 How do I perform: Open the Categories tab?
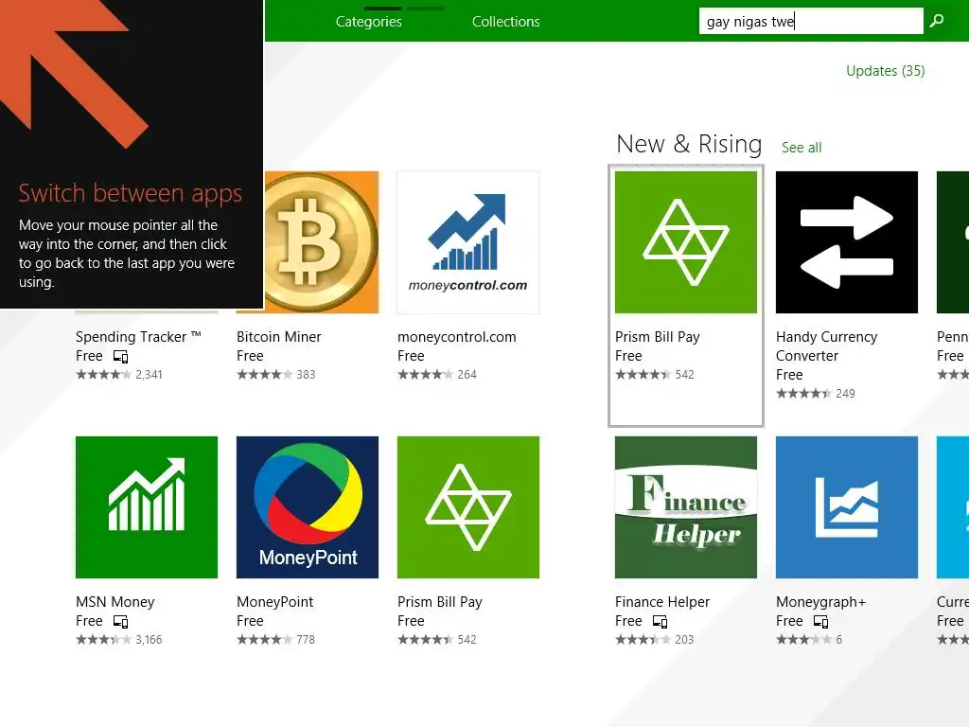point(369,22)
